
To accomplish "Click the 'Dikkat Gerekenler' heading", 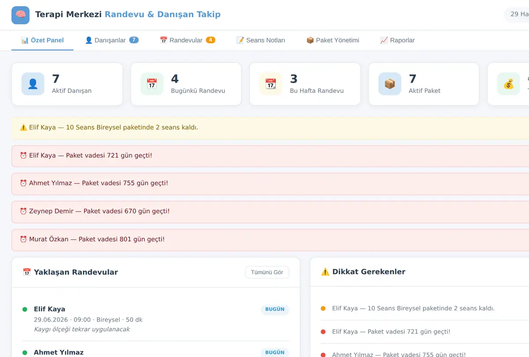I will point(369,272).
